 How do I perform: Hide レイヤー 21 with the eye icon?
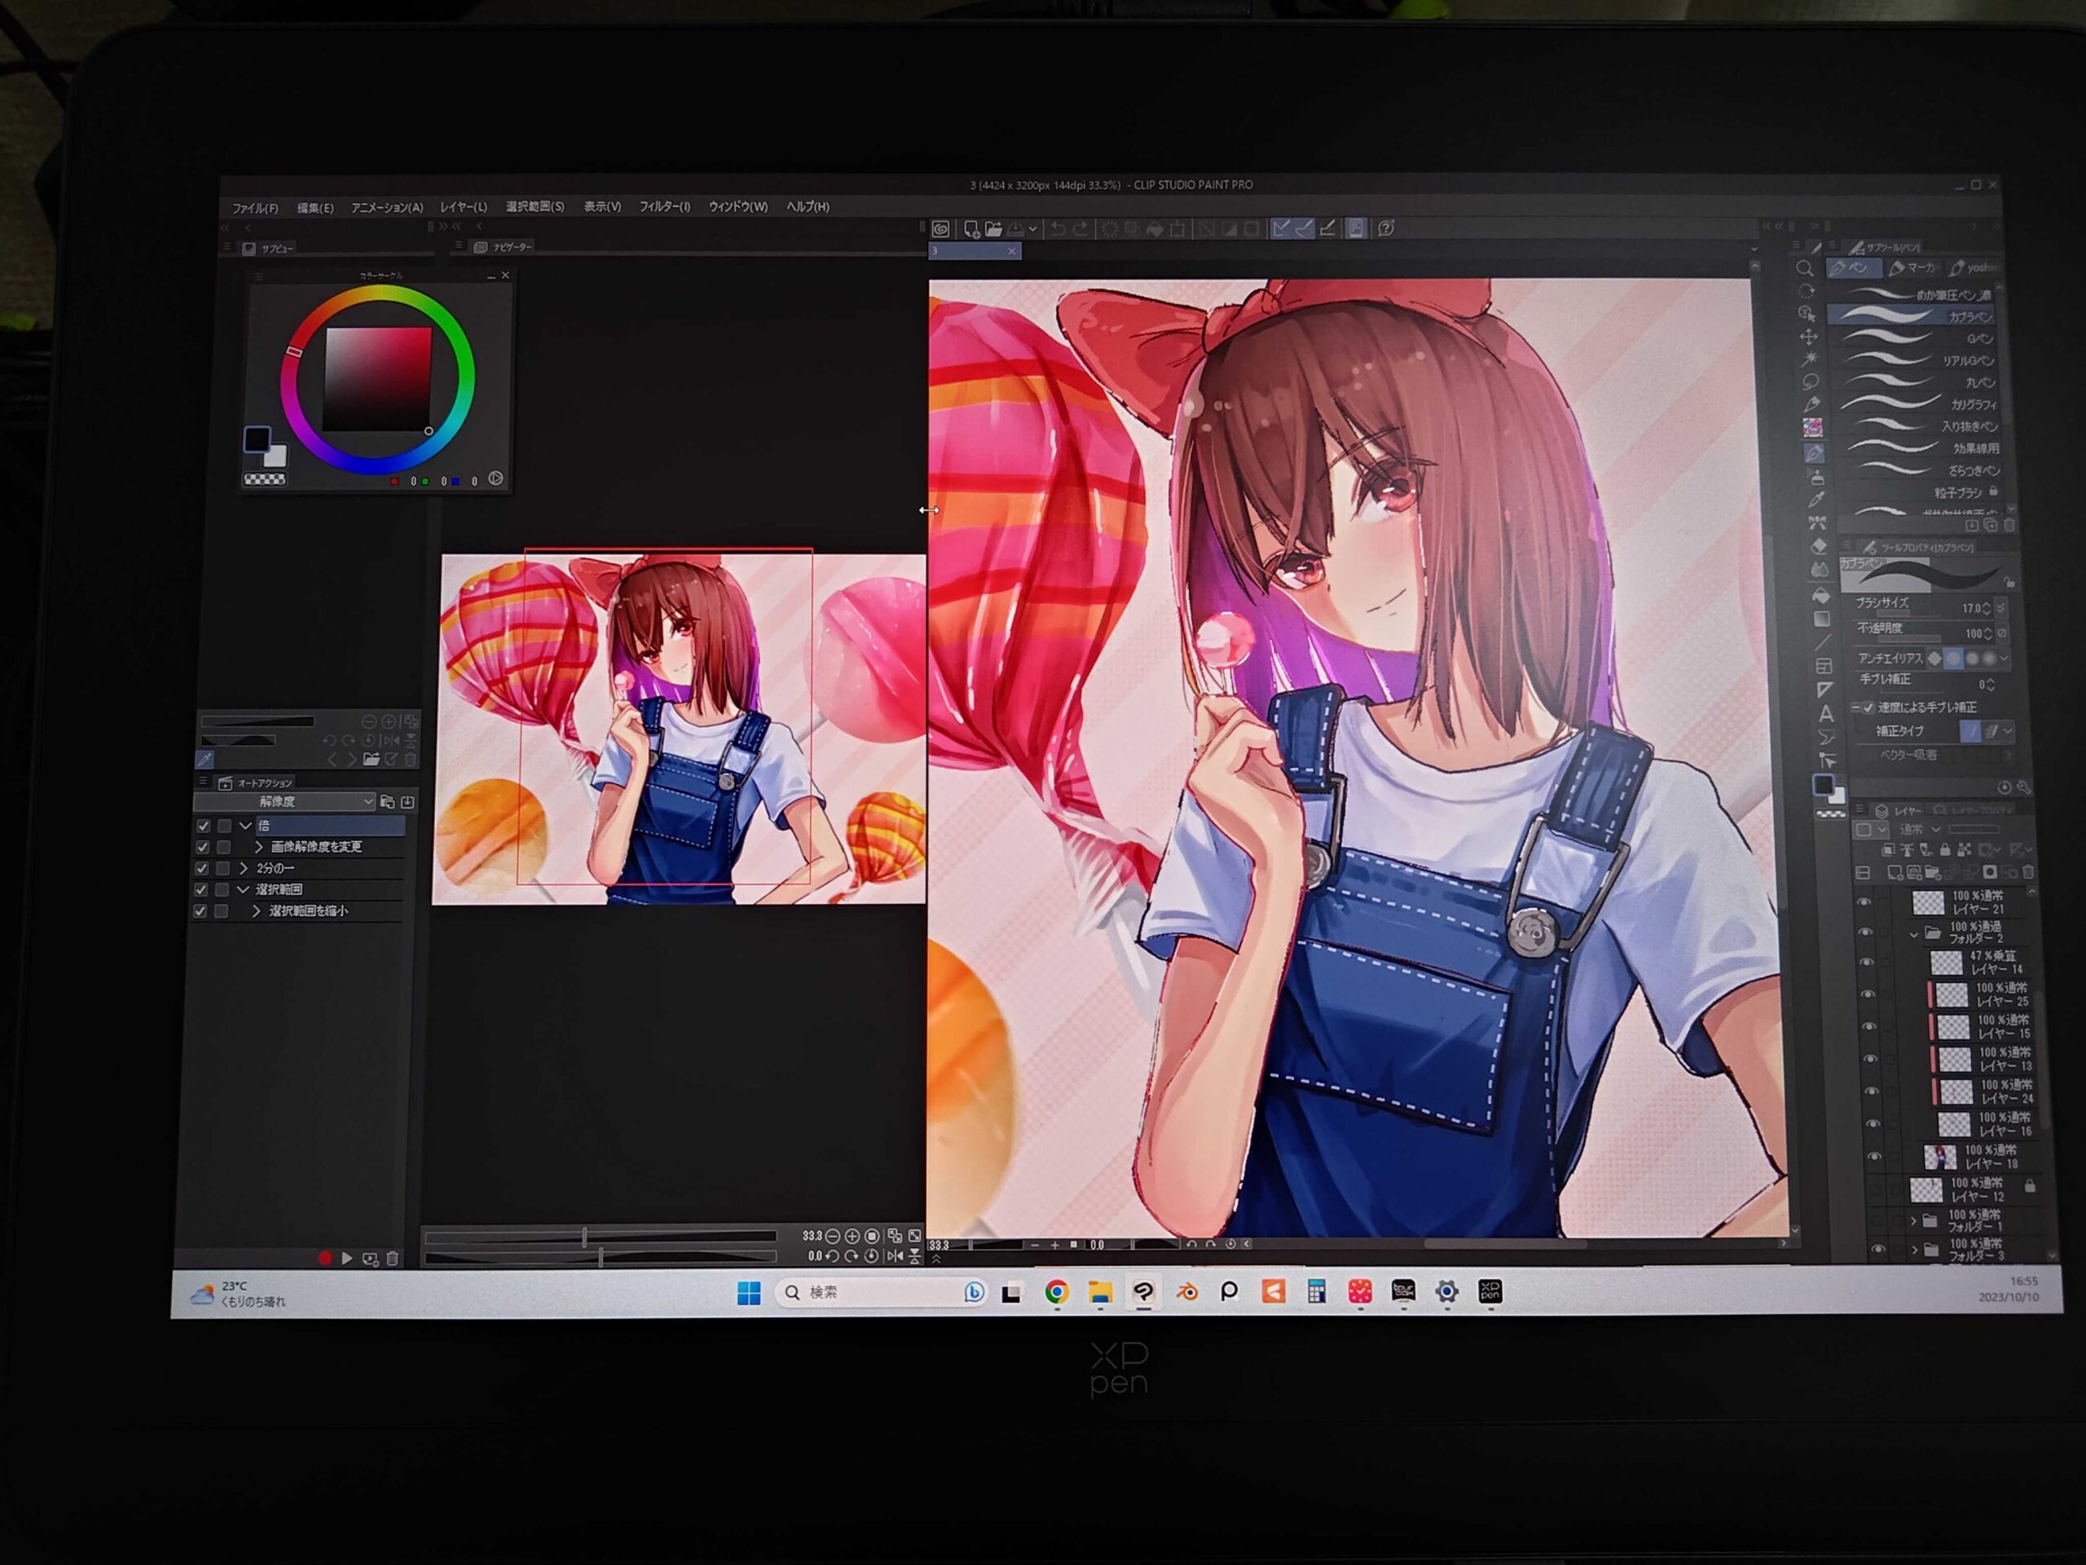pos(1864,903)
